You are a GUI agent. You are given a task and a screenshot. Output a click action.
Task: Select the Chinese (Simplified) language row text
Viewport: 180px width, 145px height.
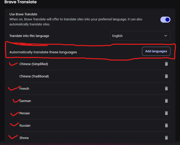34,64
